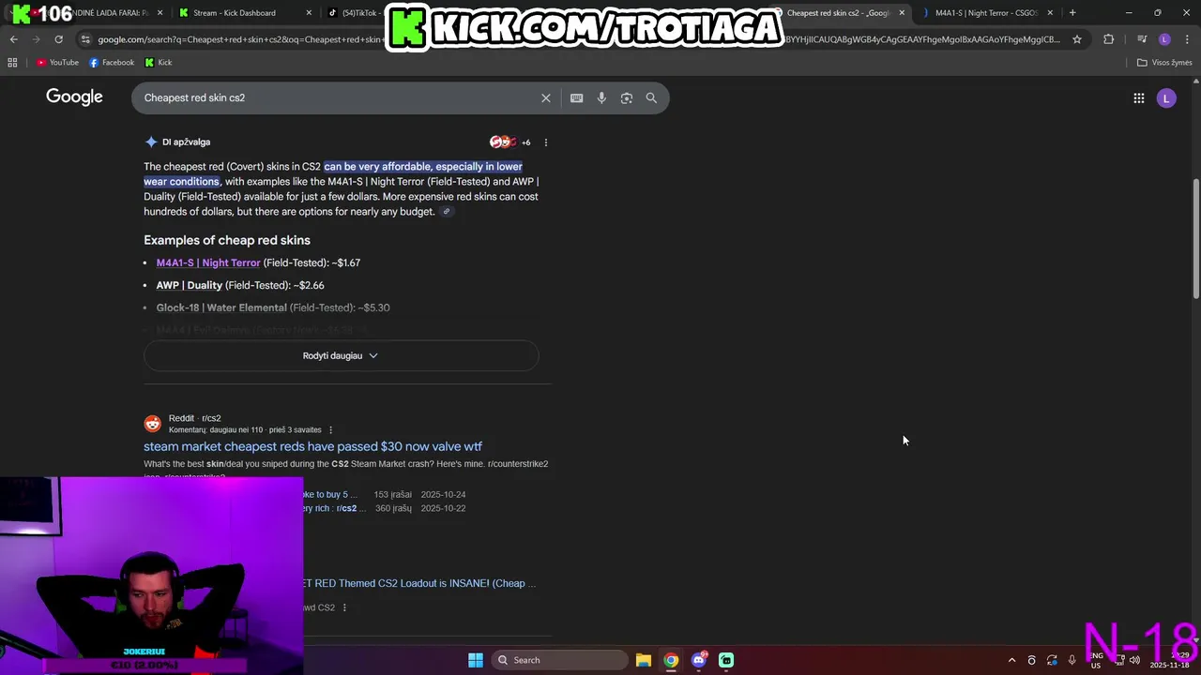Open Reddit result three-dot options
This screenshot has height=675, width=1201.
[x=330, y=430]
